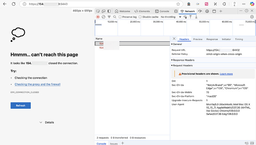Select the Network tab
This screenshot has height=145, width=256.
pos(188,11)
